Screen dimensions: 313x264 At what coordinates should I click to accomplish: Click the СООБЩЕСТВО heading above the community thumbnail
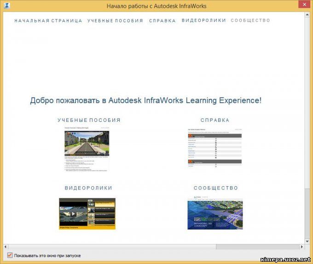coord(216,188)
